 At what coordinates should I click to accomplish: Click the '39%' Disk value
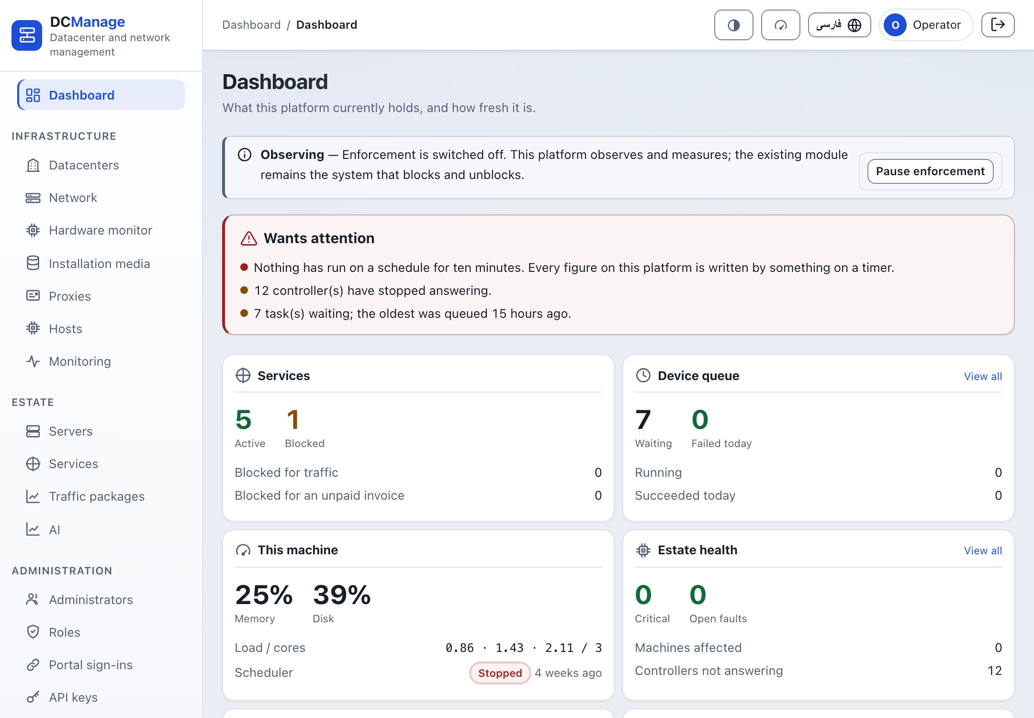342,595
